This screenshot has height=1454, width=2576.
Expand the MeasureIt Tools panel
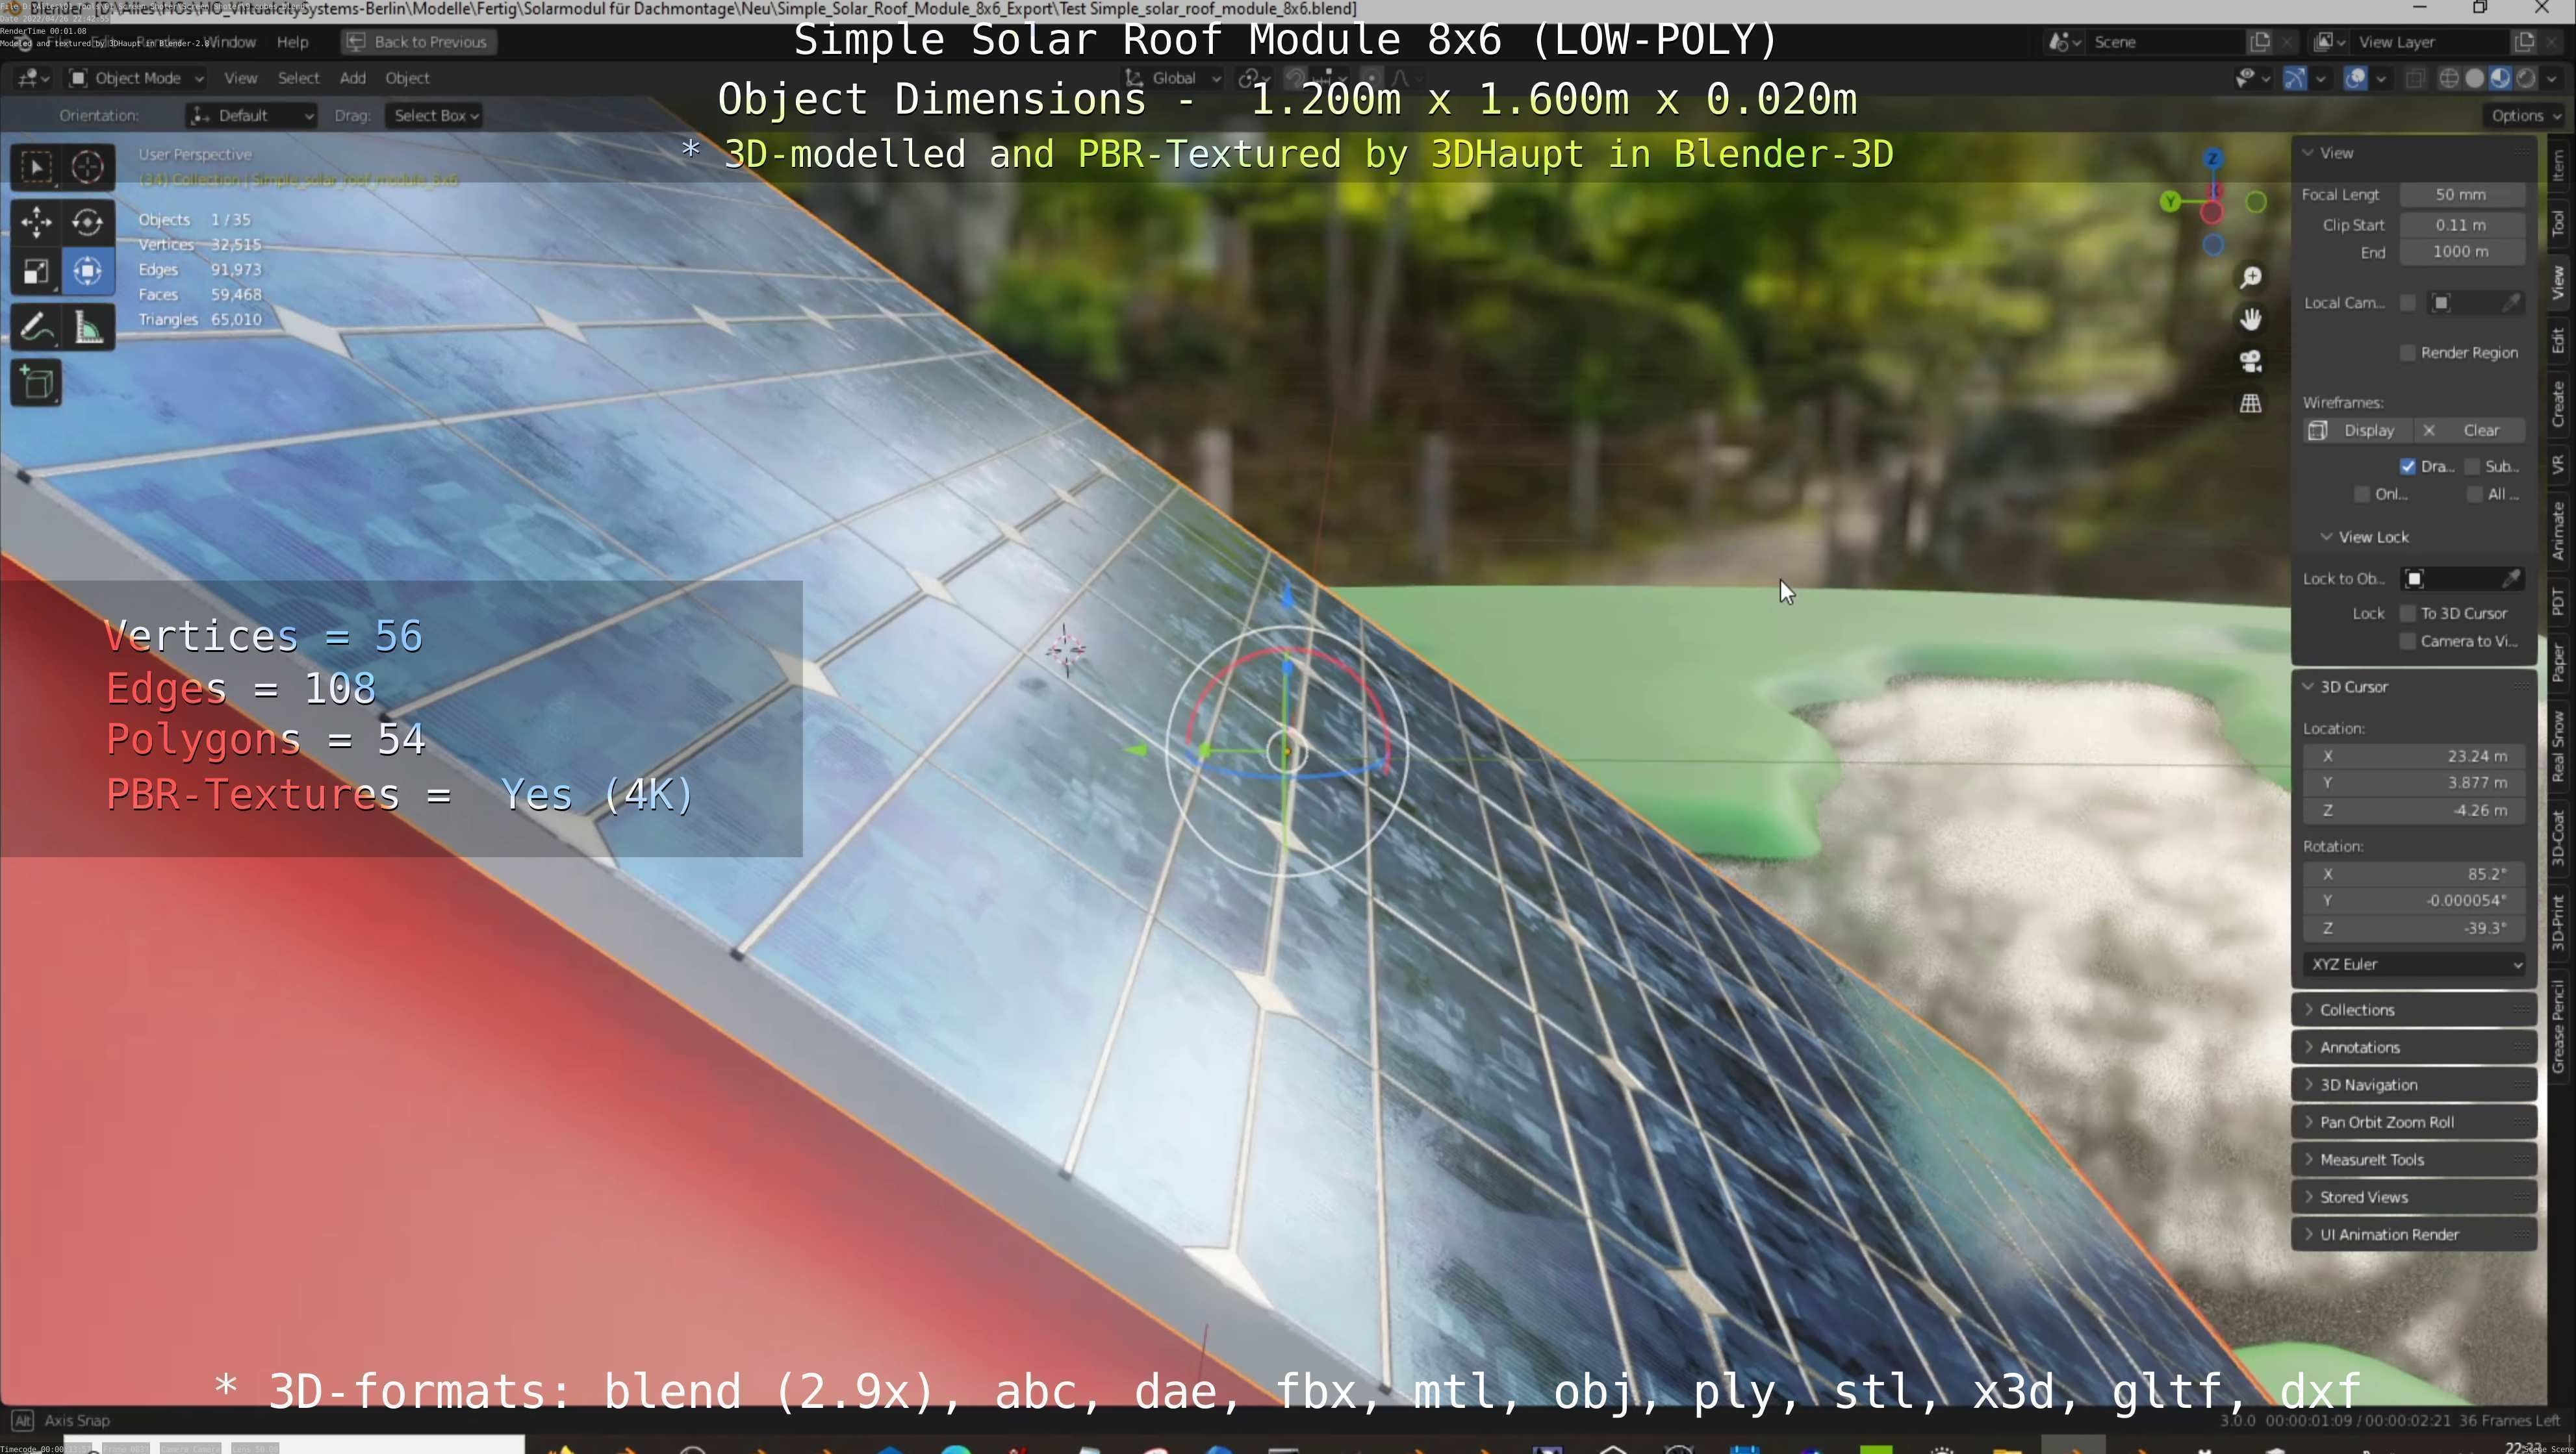click(x=2414, y=1161)
